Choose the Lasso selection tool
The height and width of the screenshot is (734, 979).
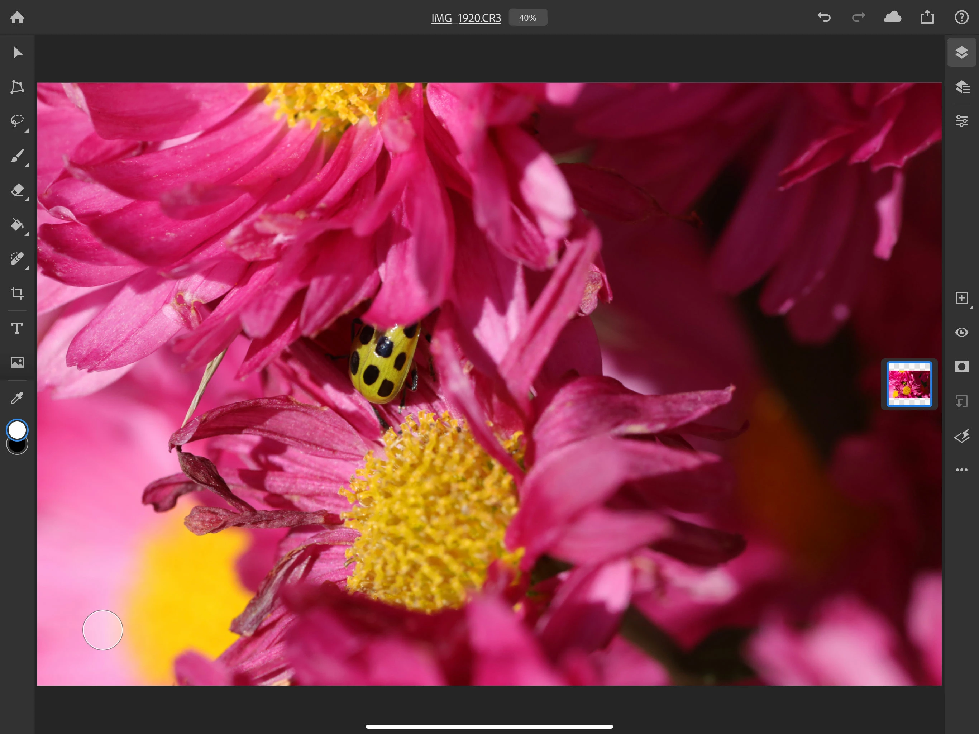coord(17,121)
